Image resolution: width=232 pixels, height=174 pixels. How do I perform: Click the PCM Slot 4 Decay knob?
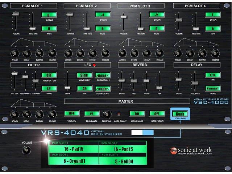(x=190, y=53)
